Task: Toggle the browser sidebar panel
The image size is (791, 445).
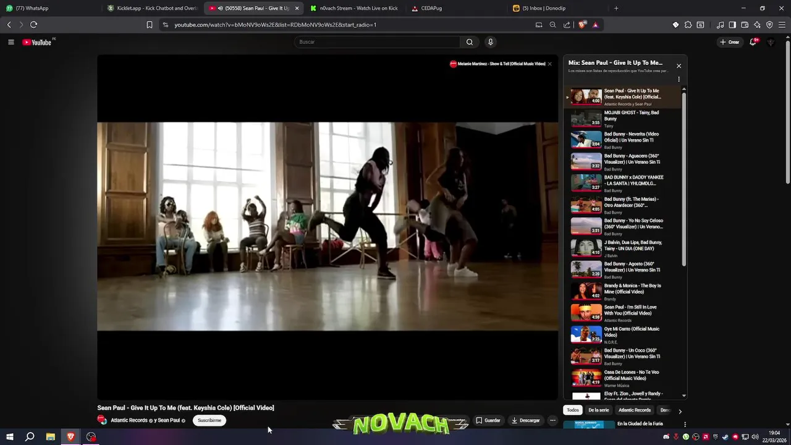Action: [732, 25]
